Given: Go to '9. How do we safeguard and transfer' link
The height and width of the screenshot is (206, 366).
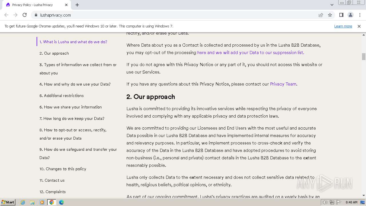Looking at the screenshot, I should pyautogui.click(x=78, y=153).
